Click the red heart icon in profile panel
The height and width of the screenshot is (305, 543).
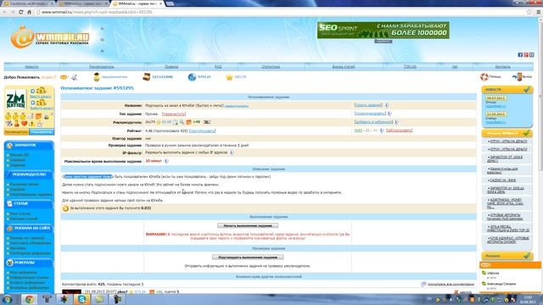25,124
